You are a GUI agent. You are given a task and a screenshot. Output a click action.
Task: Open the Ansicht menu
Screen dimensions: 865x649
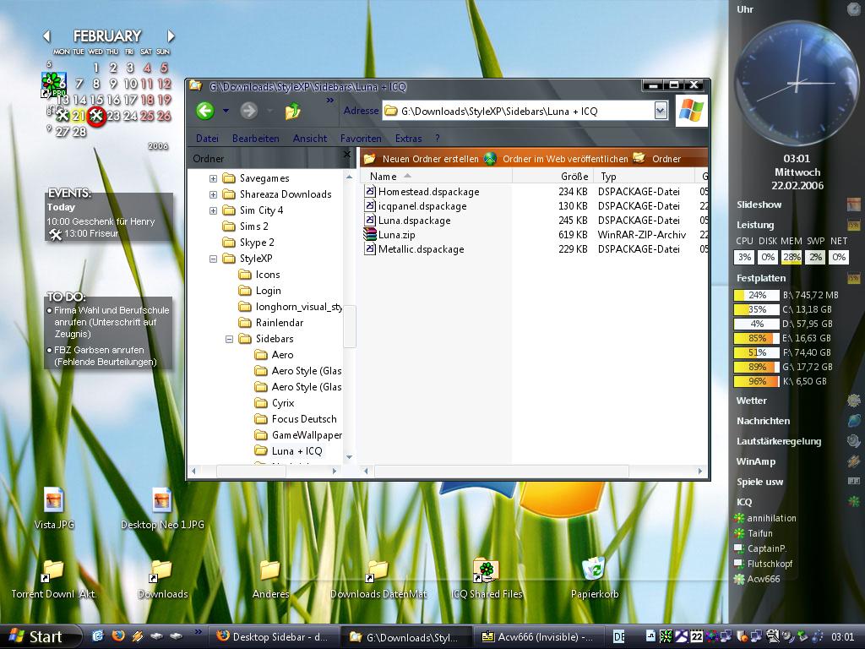coord(309,139)
